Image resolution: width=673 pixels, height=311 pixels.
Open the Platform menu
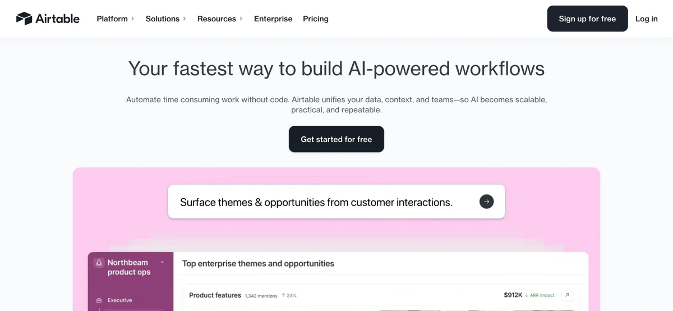point(116,19)
